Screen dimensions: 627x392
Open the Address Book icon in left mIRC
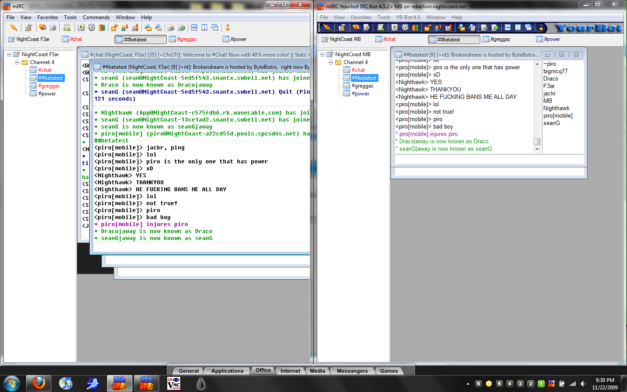(81, 27)
